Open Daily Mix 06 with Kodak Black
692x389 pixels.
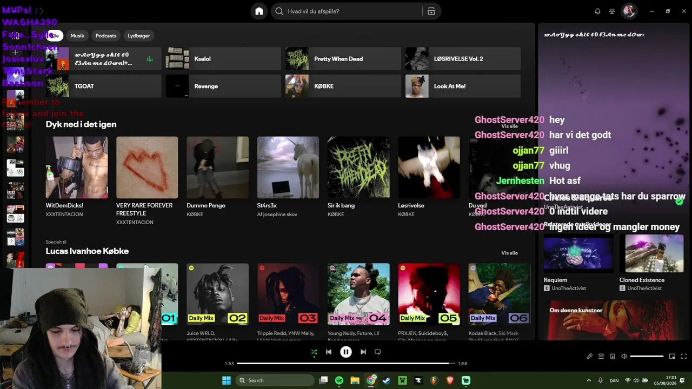click(x=500, y=294)
